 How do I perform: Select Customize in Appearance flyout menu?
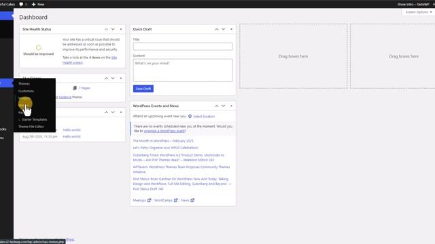point(26,91)
